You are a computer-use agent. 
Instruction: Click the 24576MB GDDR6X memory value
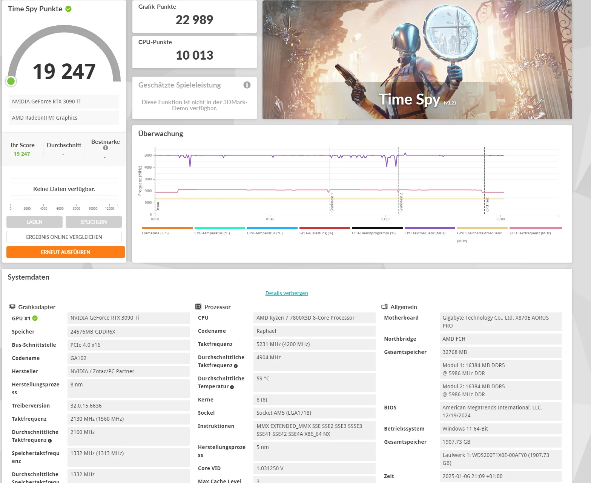pos(128,332)
